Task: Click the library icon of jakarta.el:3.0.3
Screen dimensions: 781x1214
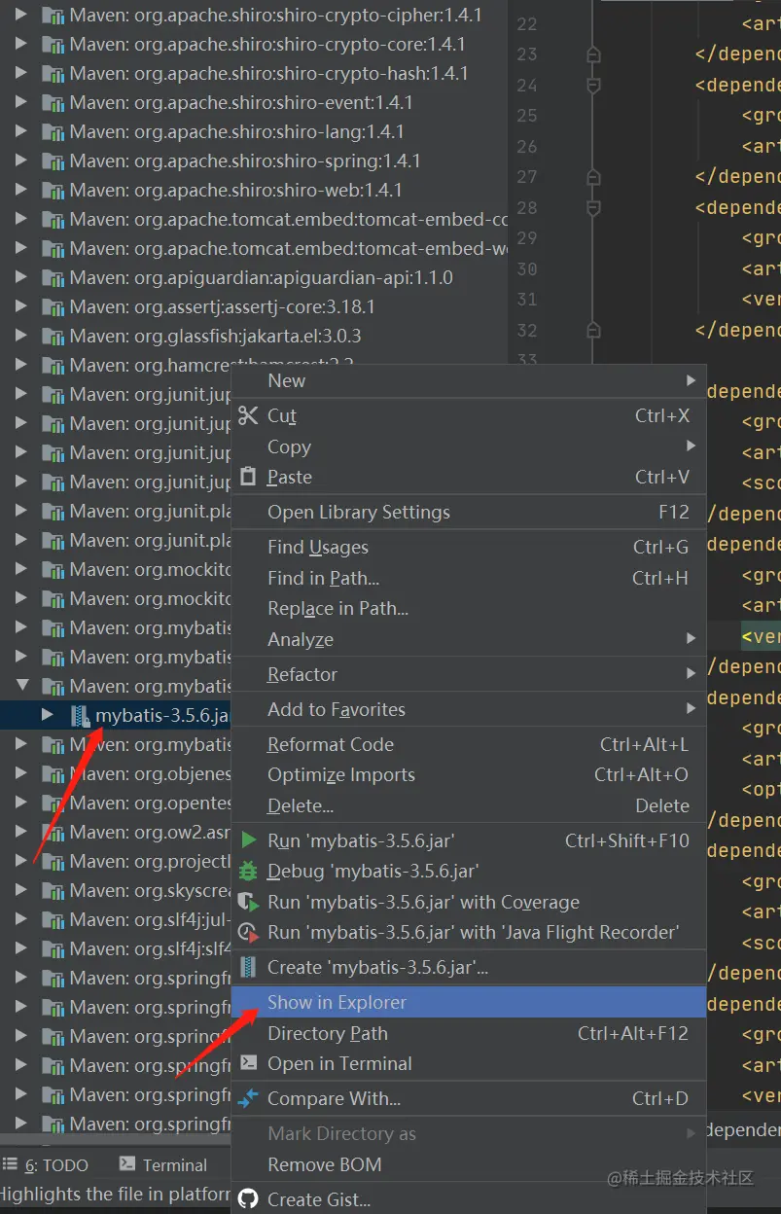Action: coord(54,337)
